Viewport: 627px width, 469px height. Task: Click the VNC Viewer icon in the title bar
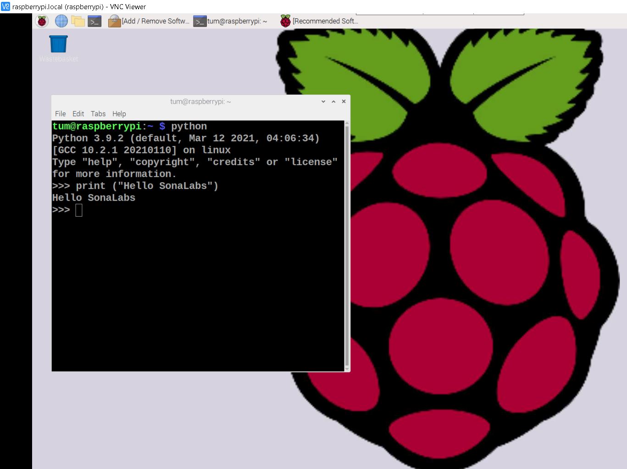[x=6, y=6]
